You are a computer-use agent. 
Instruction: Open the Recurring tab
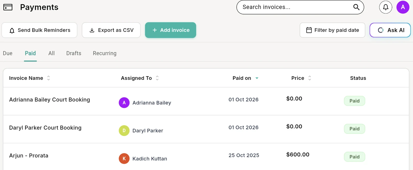point(105,53)
